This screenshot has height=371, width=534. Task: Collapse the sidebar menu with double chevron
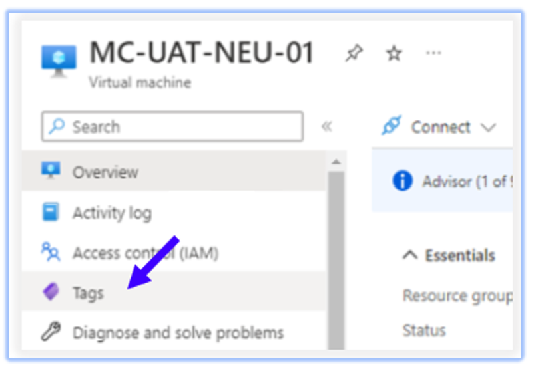326,126
